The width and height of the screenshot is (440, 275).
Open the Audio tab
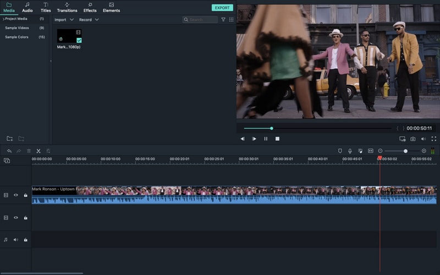[x=27, y=8]
